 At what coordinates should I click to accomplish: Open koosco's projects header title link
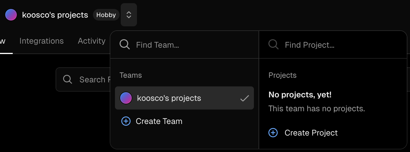[55, 15]
